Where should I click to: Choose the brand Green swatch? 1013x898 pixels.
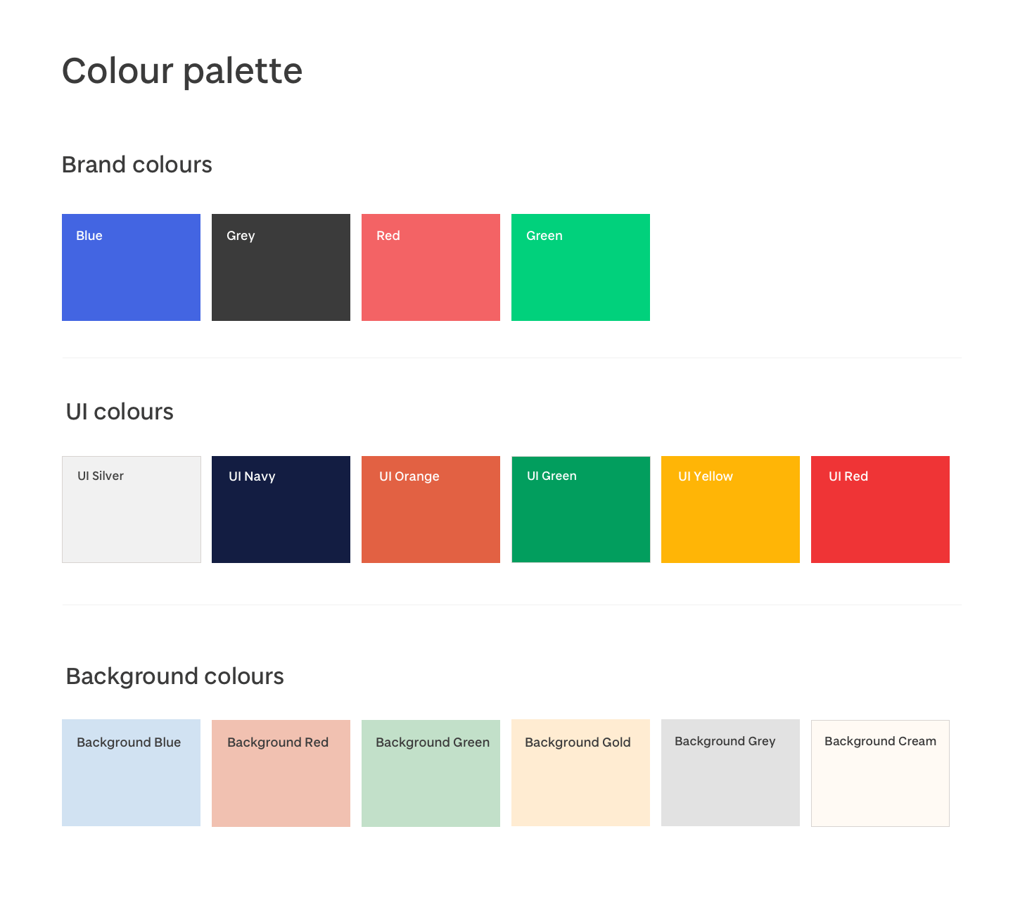click(580, 267)
